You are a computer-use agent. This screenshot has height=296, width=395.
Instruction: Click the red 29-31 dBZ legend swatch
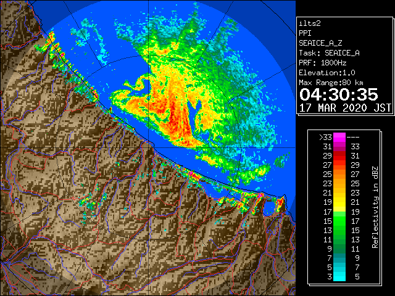coord(339,156)
